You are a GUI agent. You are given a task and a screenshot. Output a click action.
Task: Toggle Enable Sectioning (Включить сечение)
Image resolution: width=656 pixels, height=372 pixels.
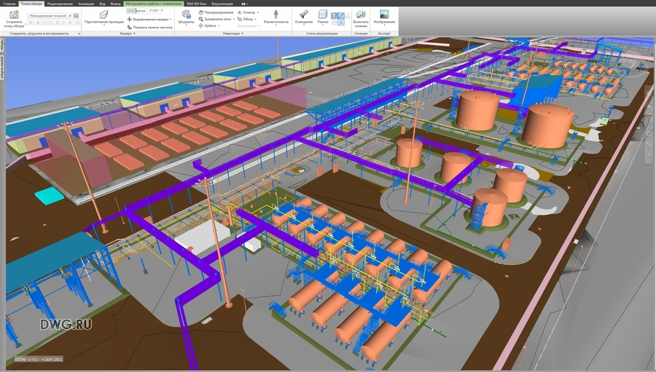click(360, 15)
